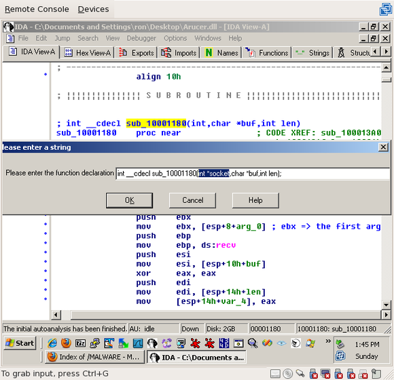Open the Exports tab
394x380 pixels.
coord(136,53)
